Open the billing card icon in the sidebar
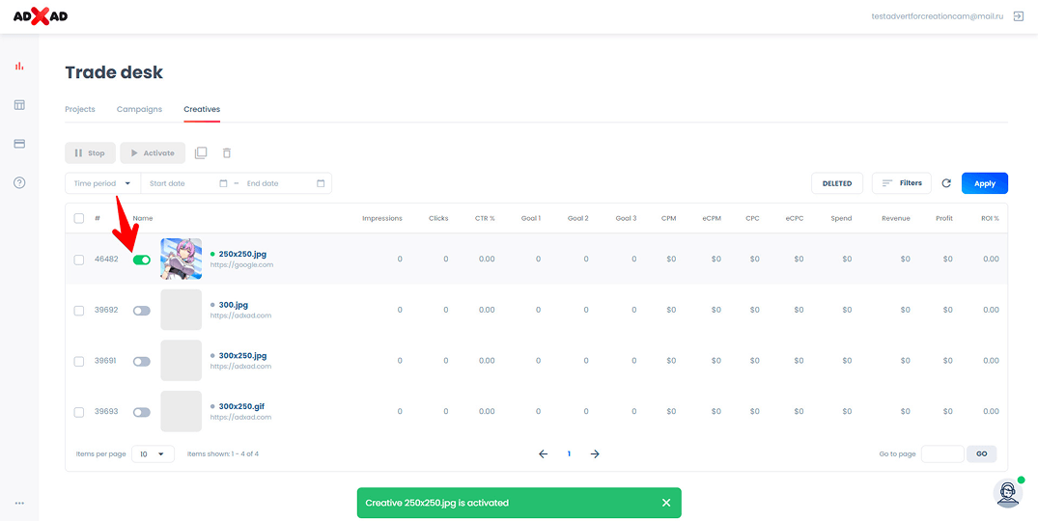This screenshot has height=521, width=1038. [19, 144]
